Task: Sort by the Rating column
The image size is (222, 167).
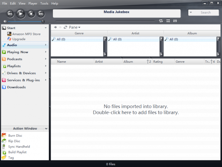Action: coord(163,62)
